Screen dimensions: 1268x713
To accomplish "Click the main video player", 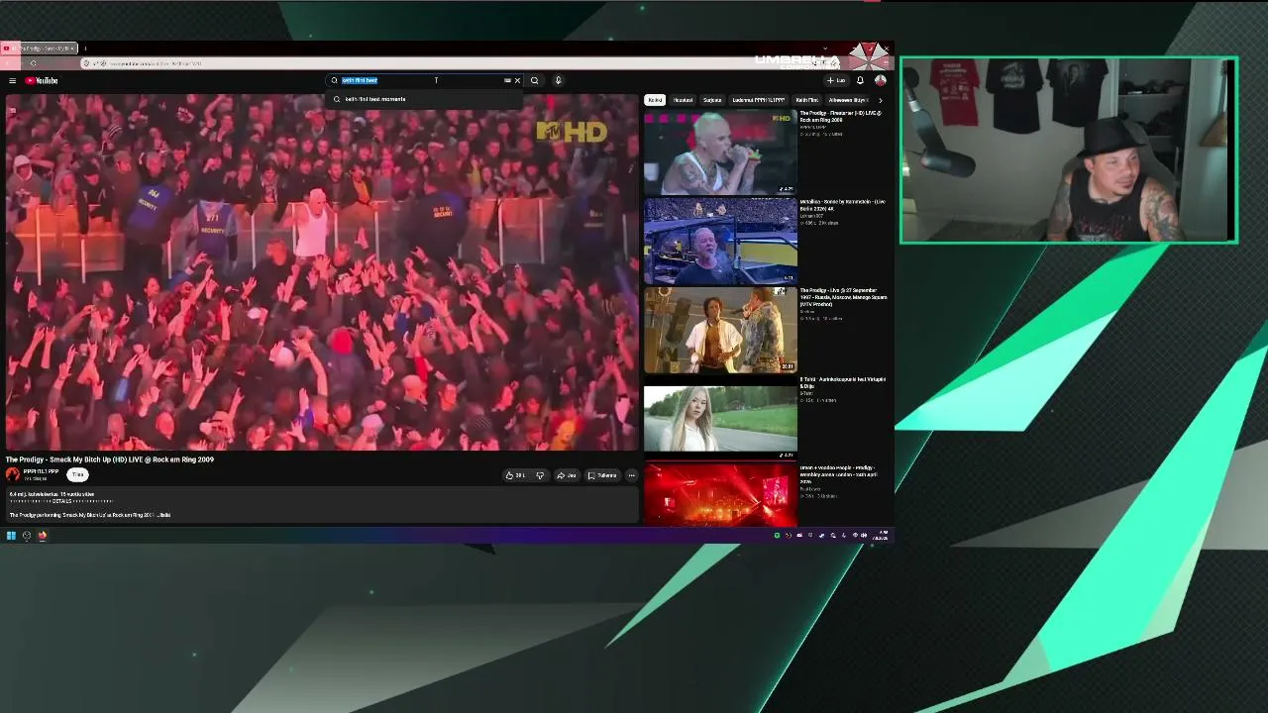I will pyautogui.click(x=321, y=272).
